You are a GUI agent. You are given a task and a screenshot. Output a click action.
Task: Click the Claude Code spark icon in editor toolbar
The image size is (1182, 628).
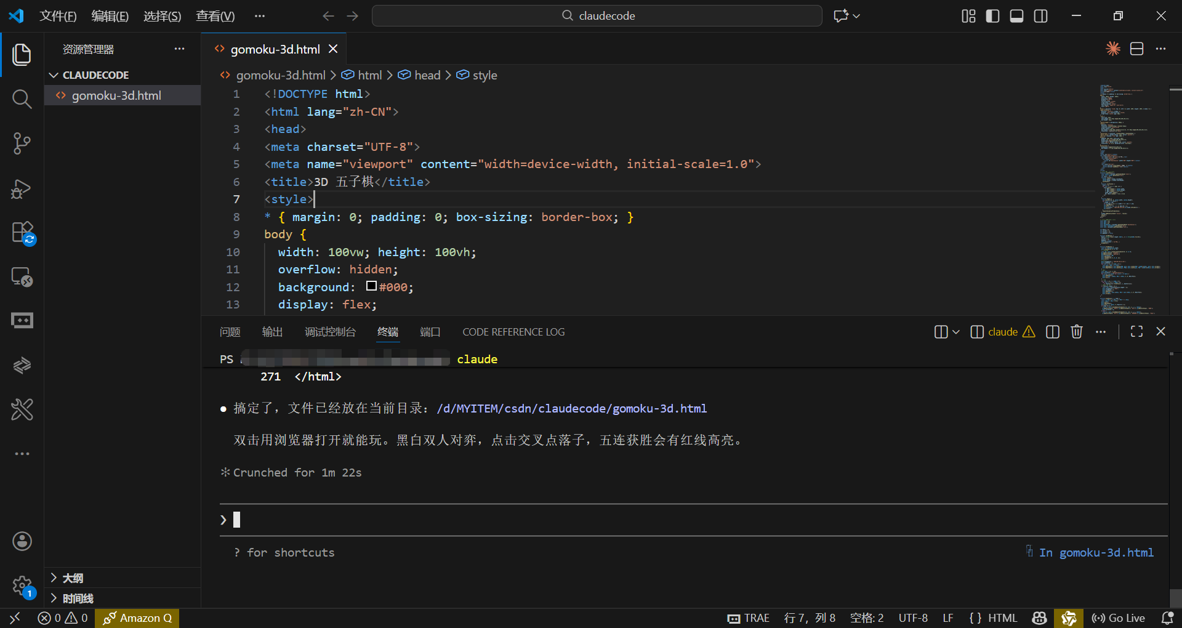[x=1112, y=49]
